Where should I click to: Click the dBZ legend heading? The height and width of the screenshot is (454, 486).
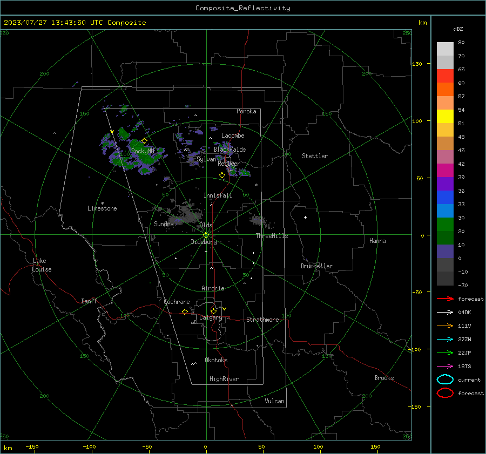click(458, 29)
